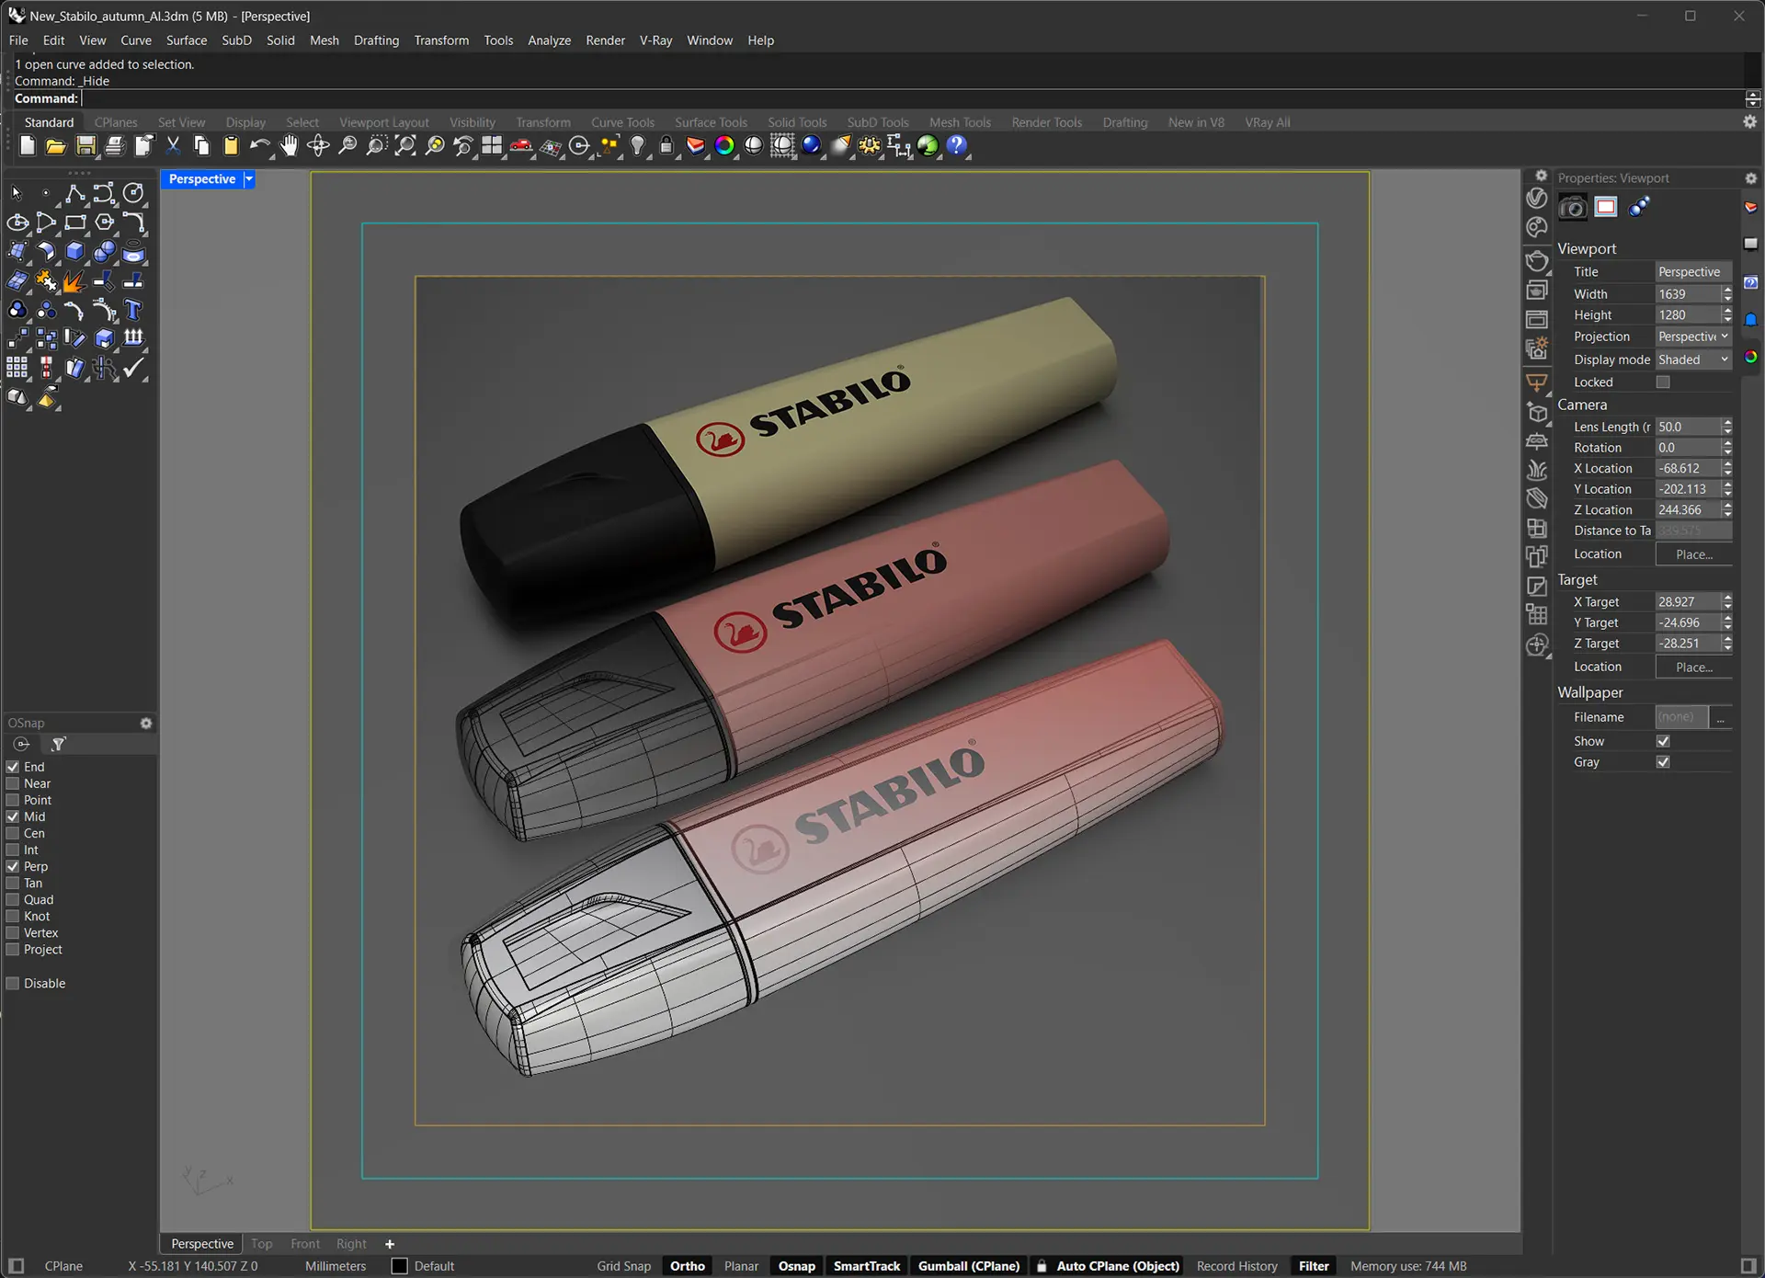Viewport: 1765px width, 1278px height.
Task: Click the Cut scissors icon
Action: [173, 145]
